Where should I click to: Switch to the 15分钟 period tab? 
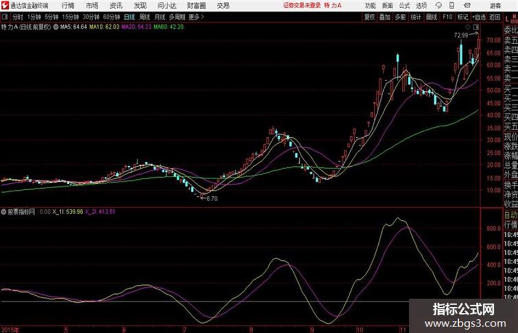71,17
